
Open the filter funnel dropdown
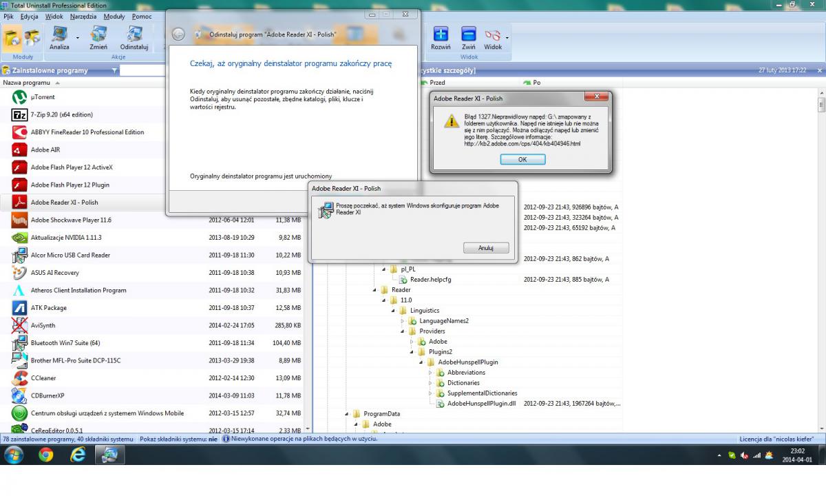pyautogui.click(x=114, y=70)
